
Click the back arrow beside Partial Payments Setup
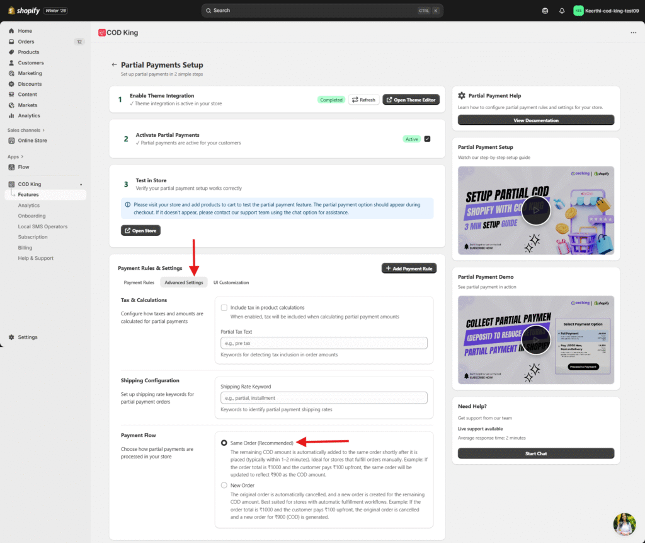click(x=114, y=65)
